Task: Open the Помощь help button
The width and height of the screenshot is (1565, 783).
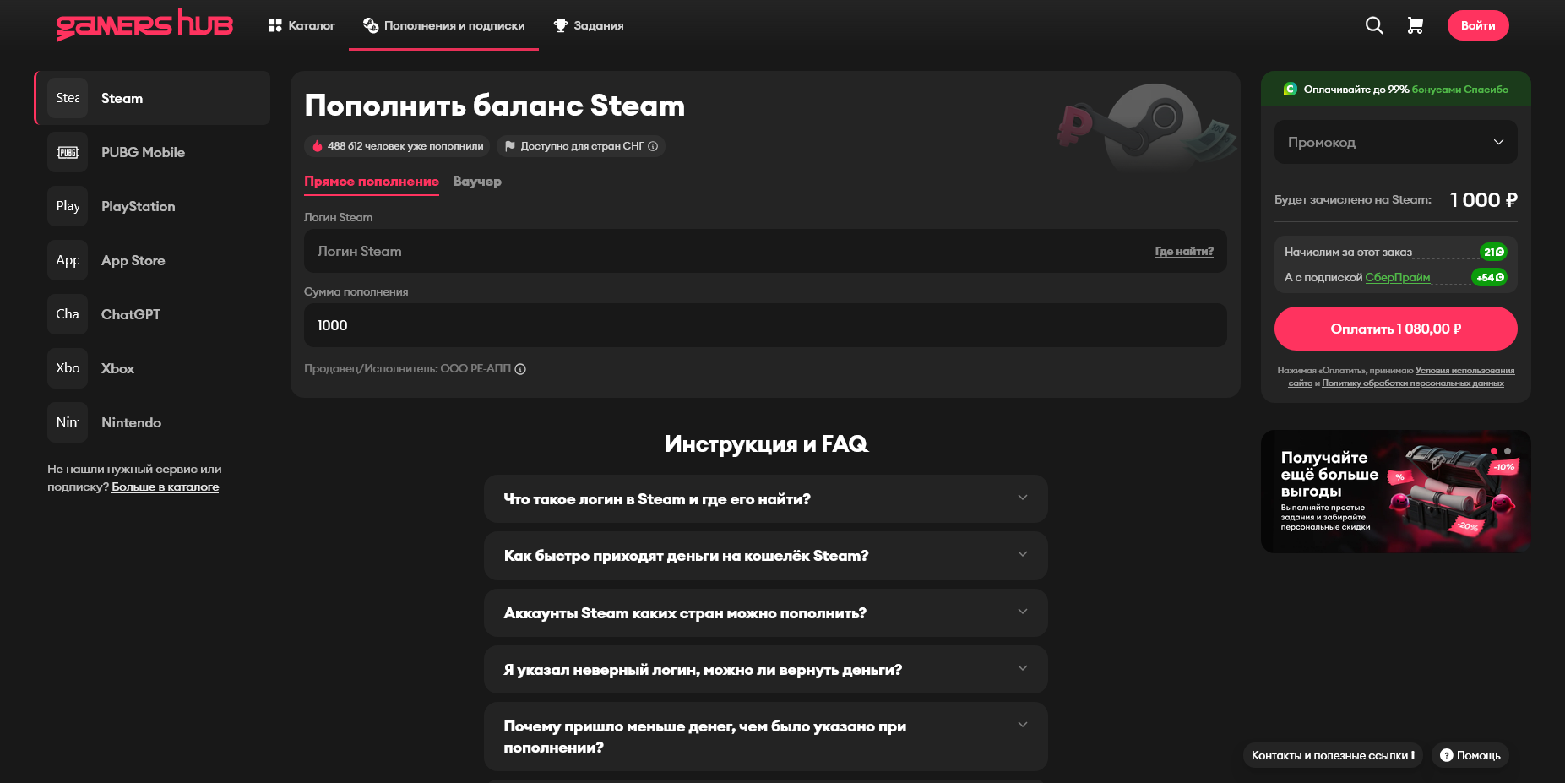Action: point(1470,755)
